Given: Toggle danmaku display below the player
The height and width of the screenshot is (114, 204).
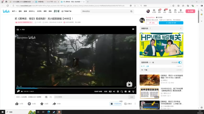Looking at the screenshot, I should [46, 97].
